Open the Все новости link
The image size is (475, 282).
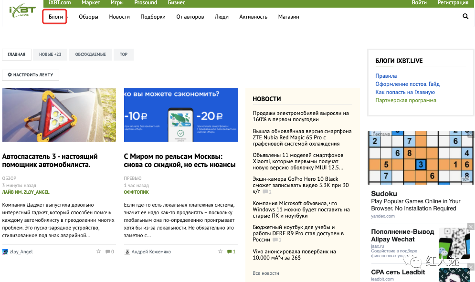tap(265, 273)
